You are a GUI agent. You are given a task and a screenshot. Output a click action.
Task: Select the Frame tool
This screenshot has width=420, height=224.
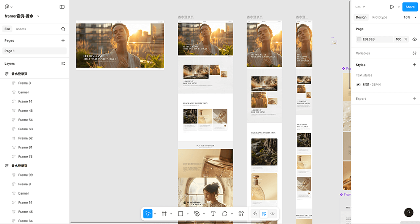click(164, 213)
